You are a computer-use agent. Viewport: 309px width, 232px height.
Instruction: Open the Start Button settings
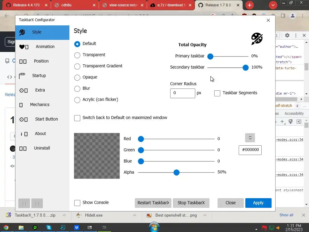point(42,119)
